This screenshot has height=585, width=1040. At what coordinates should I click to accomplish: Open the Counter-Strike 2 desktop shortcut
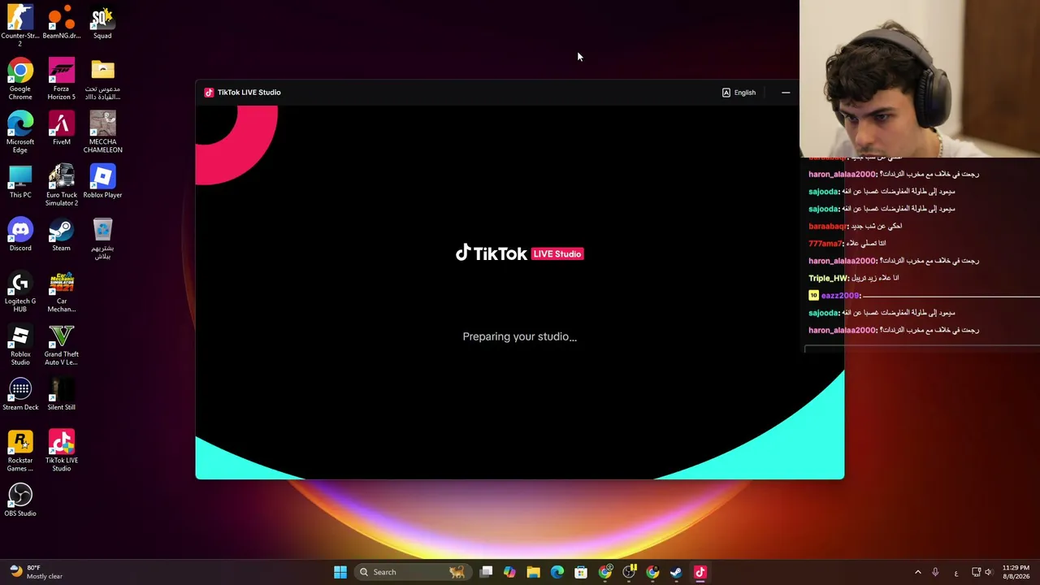coord(20,24)
